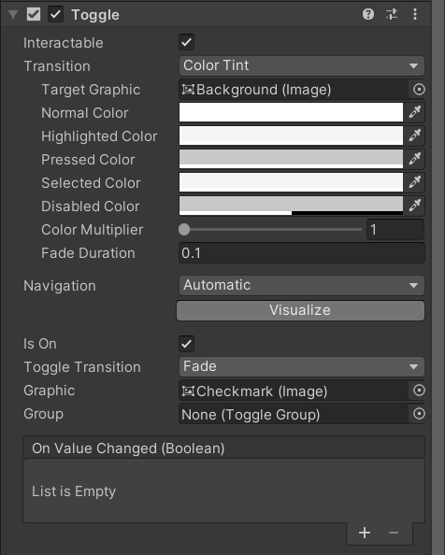Open Group object picker circle
Viewport: 445px width, 555px height.
[x=419, y=414]
